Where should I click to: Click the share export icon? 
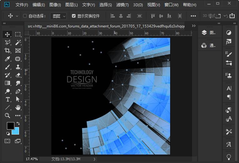coord(232,16)
